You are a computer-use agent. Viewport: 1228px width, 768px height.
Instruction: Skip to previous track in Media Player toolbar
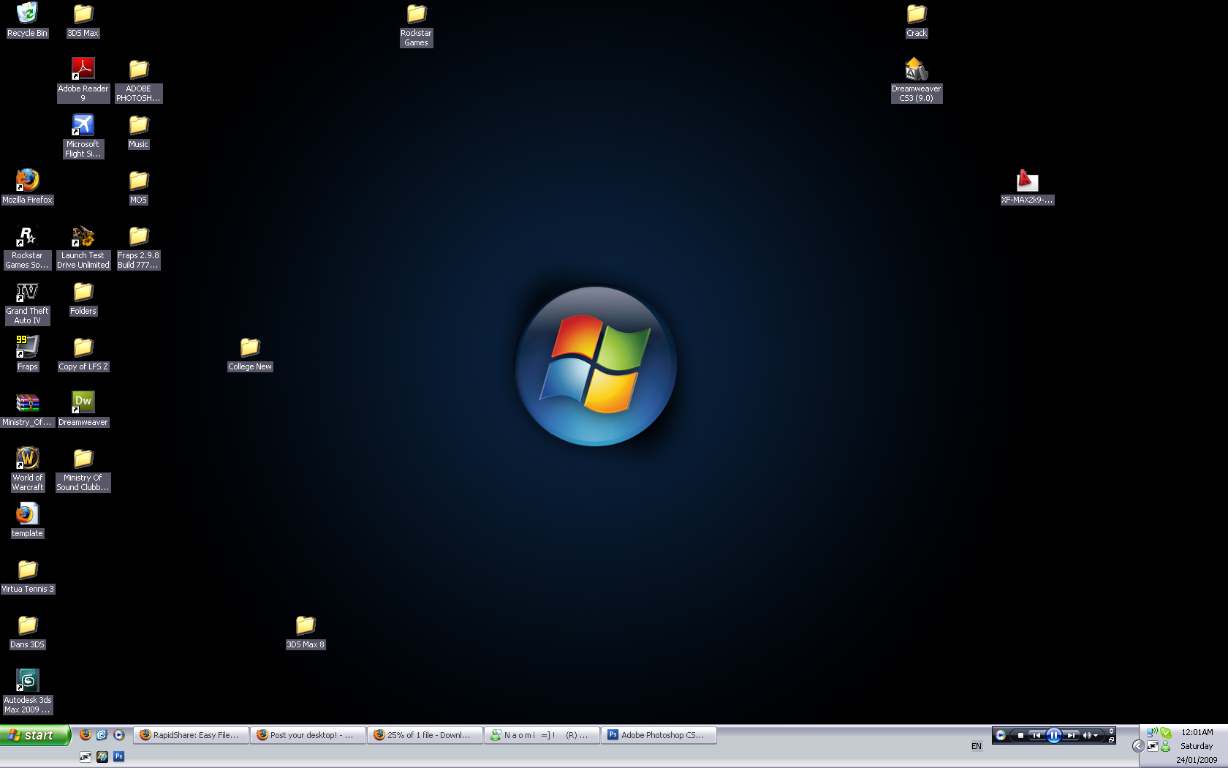[x=1036, y=735]
